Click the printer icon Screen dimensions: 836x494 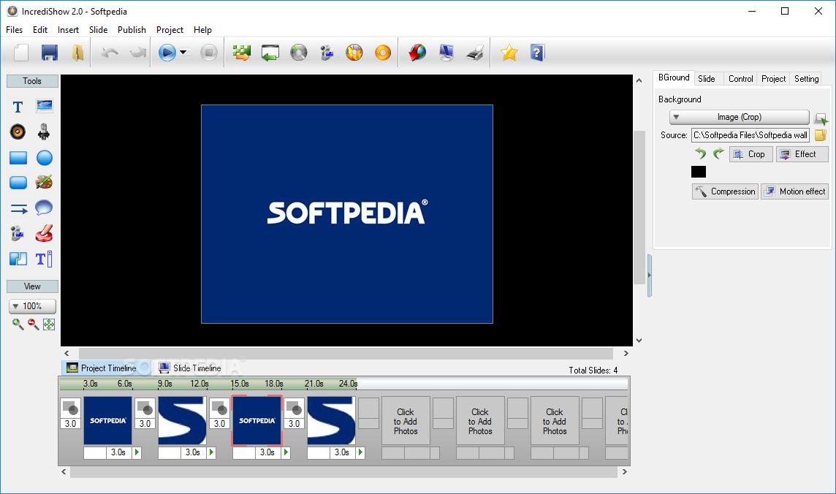(474, 53)
